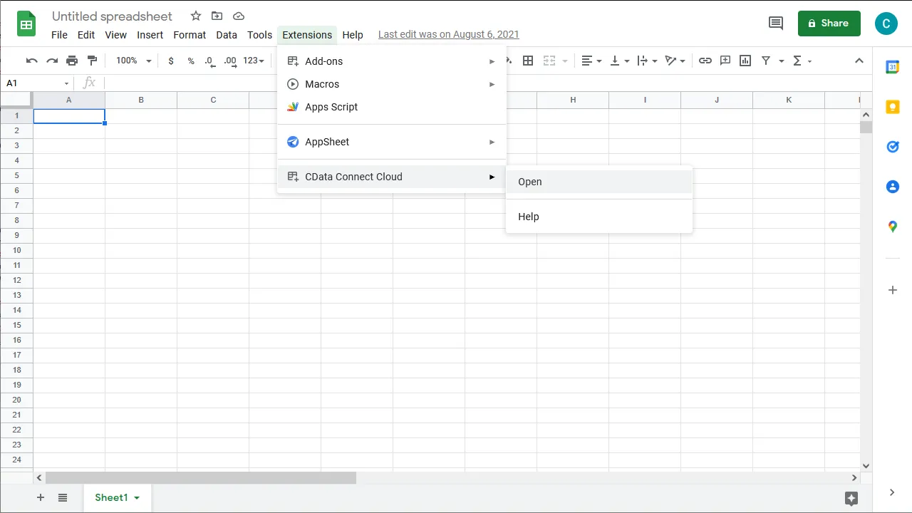
Task: Select row 5 header
Action: coord(16,175)
